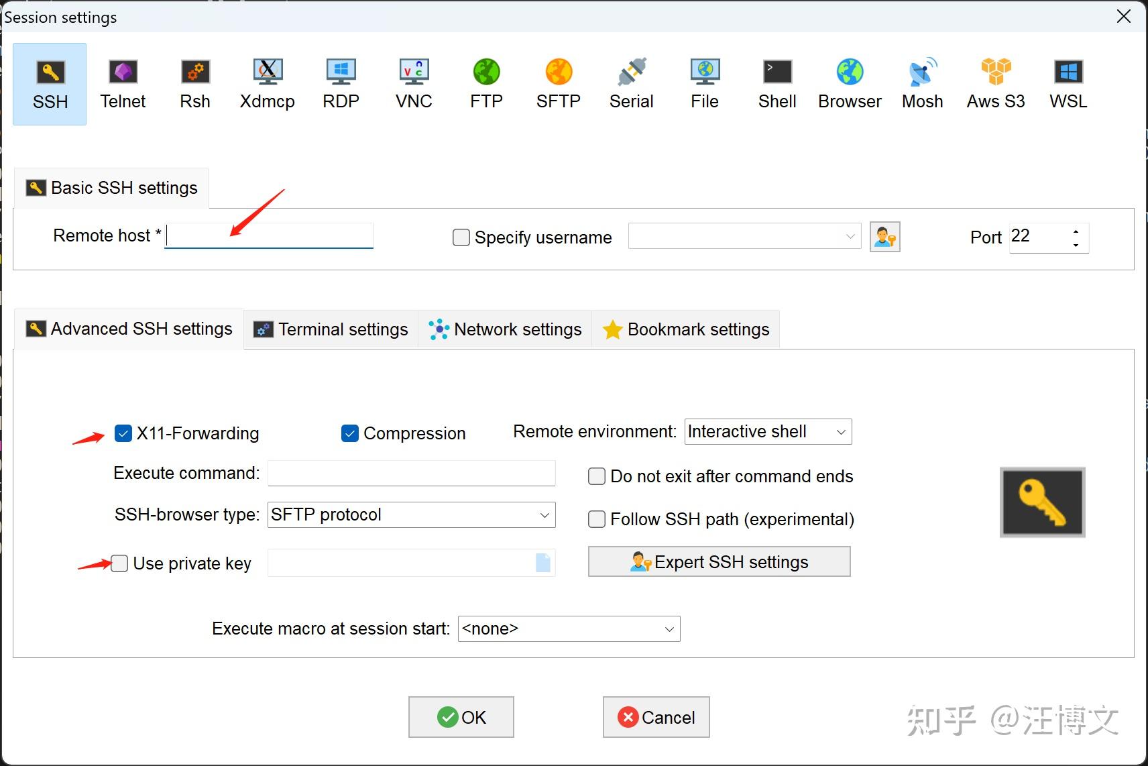Viewport: 1148px width, 766px height.
Task: Open the Aws S3 session type
Action: pyautogui.click(x=996, y=83)
